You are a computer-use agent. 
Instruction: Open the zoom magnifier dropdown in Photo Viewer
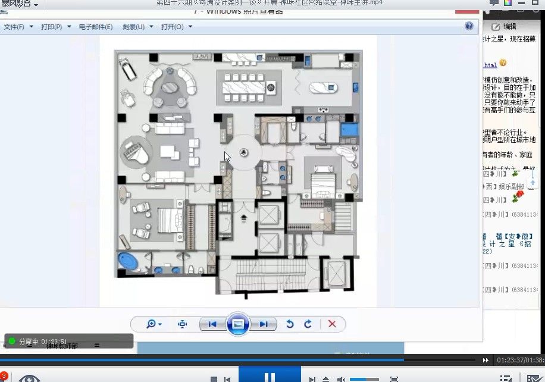click(x=154, y=324)
